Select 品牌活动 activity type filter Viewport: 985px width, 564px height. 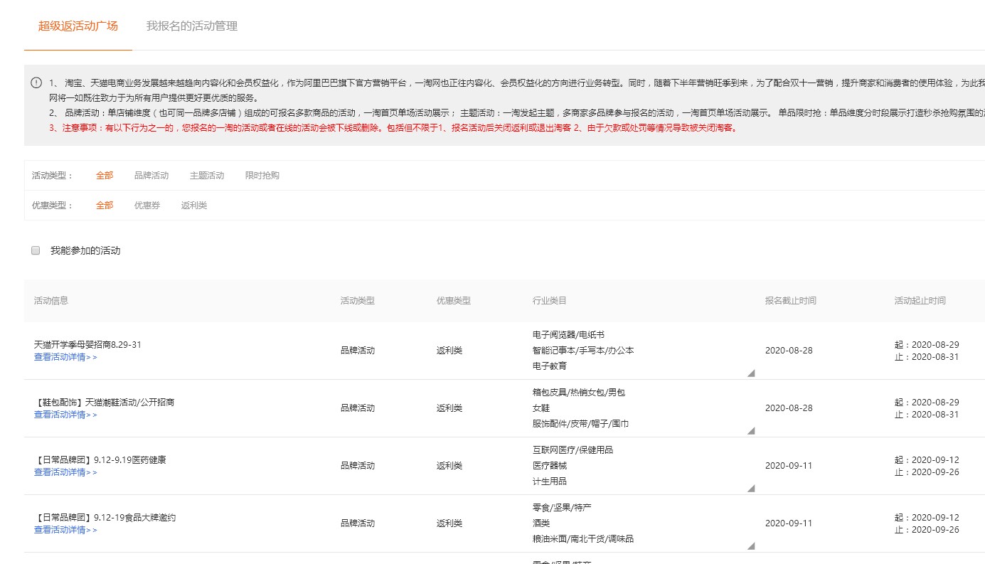click(151, 175)
